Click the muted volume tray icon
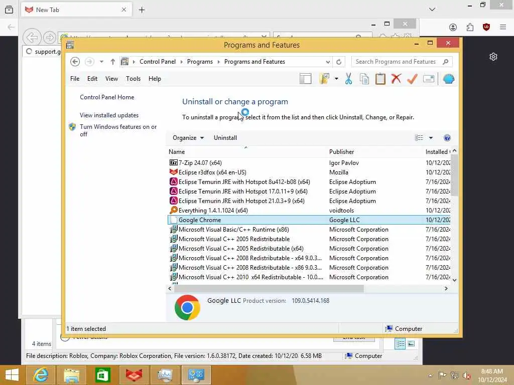This screenshot has width=514, height=385. tap(467, 375)
